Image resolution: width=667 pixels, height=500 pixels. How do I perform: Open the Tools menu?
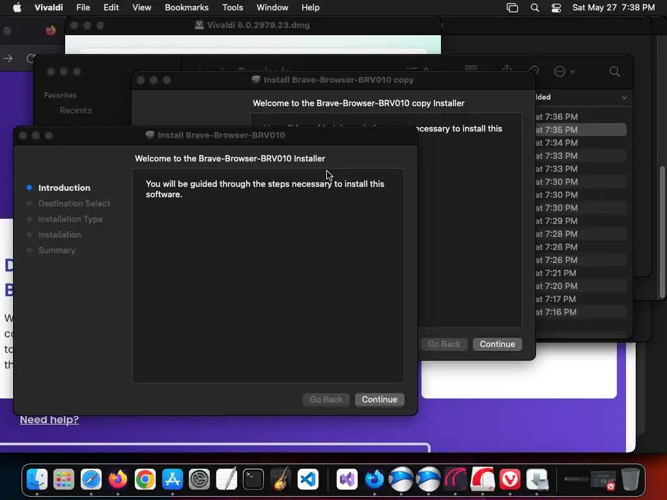(x=233, y=8)
